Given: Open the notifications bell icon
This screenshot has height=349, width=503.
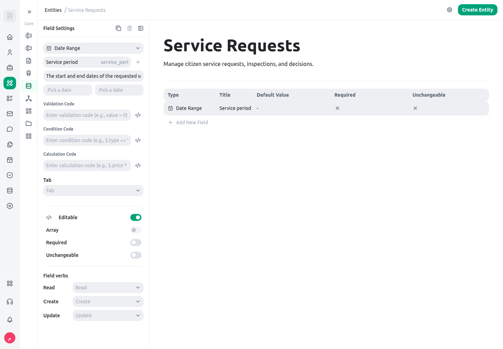Looking at the screenshot, I should click(x=10, y=320).
